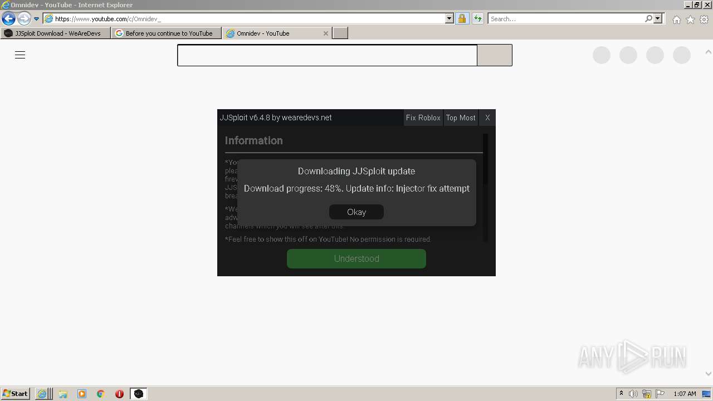Image resolution: width=713 pixels, height=401 pixels.
Task: Click the Internet Explorer search box
Action: 565,18
